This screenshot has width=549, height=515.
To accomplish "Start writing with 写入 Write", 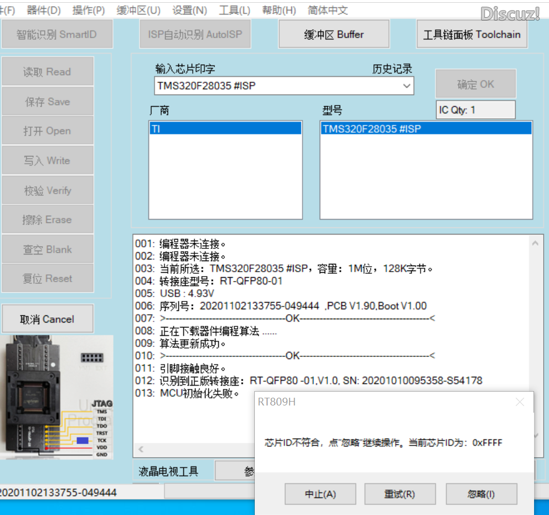I will pos(47,160).
